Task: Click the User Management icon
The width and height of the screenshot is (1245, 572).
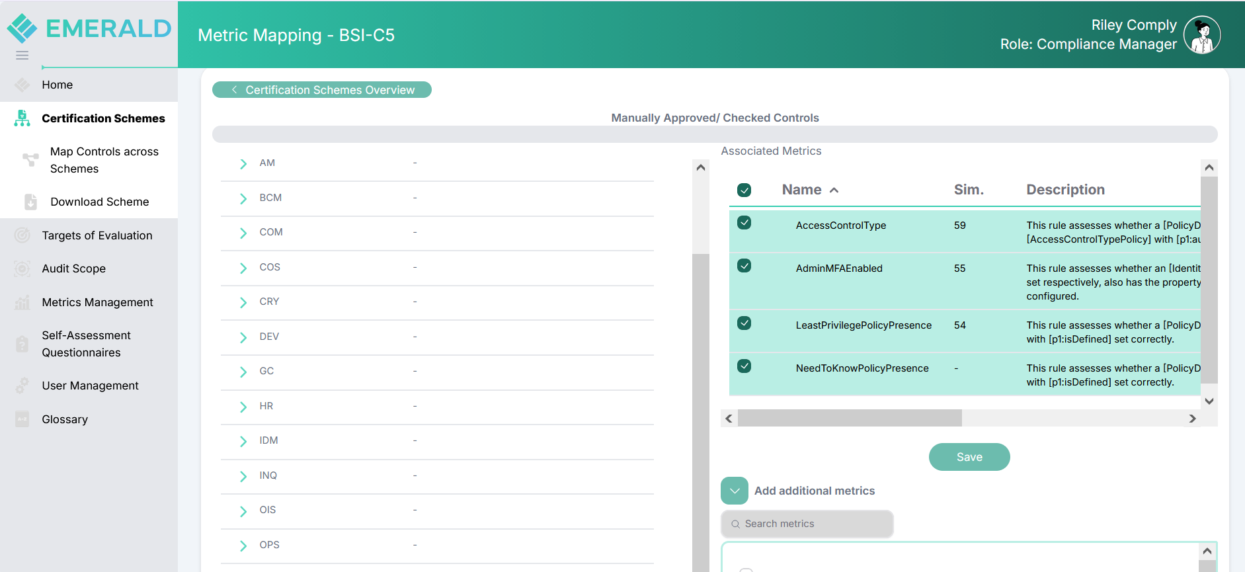Action: [x=22, y=386]
